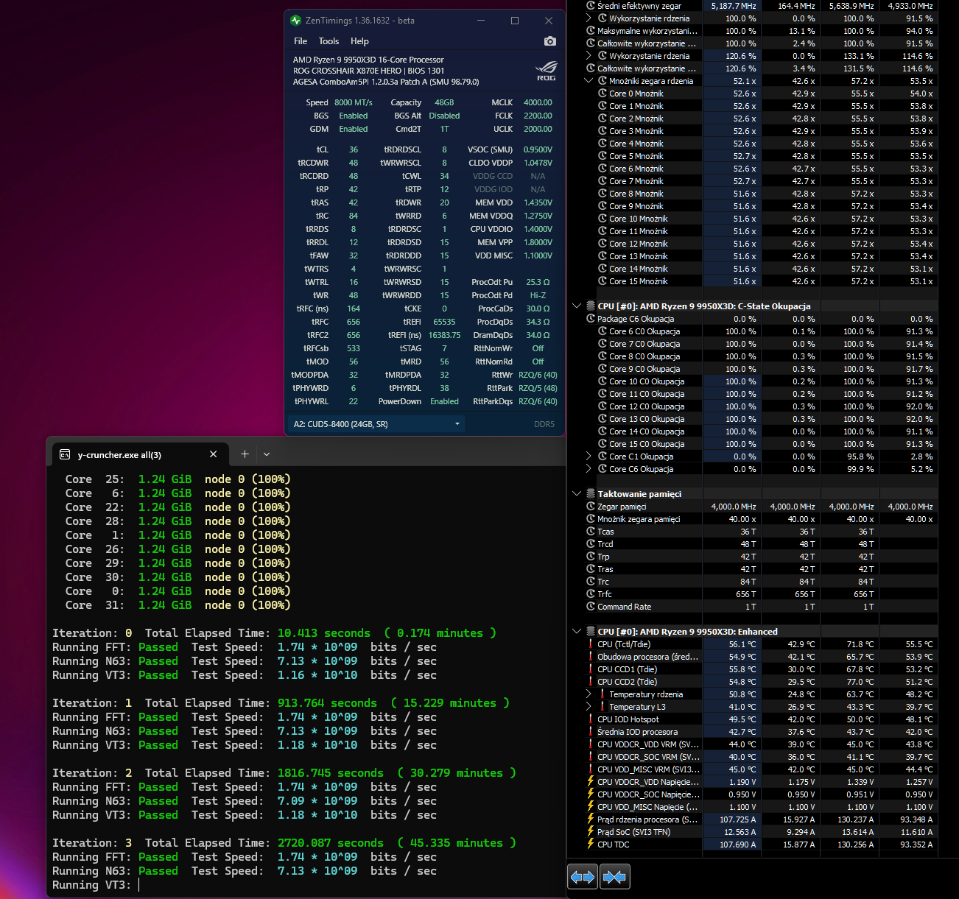The height and width of the screenshot is (899, 959).
Task: Click the thermometer icon beside CPU IOD Hotspot
Action: [591, 719]
